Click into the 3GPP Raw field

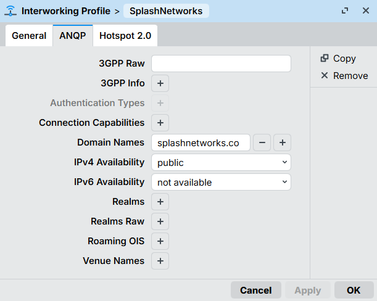point(221,64)
